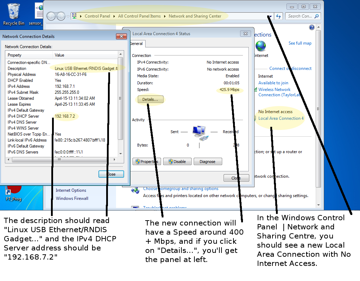Screen dimensions: 360x281
Task: Switch to the General tab
Action: [137, 44]
